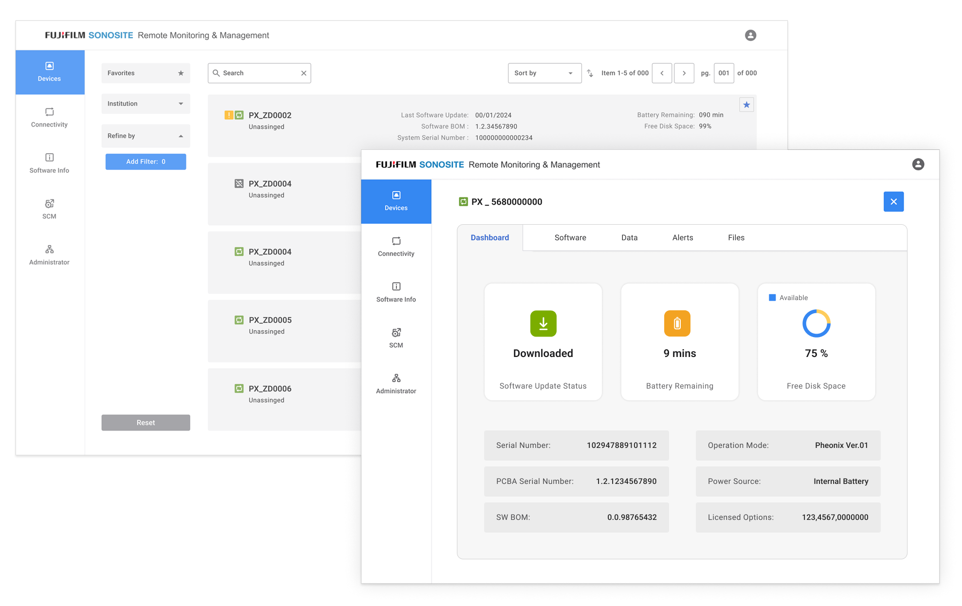Screen dimensions: 962x606
Task: Click the green Downloaded software update icon
Action: [x=543, y=323]
